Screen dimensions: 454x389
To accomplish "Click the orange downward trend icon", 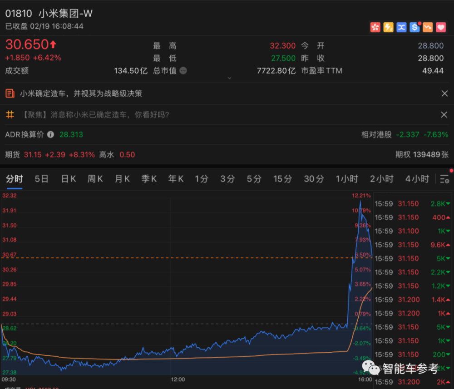I will [x=428, y=28].
